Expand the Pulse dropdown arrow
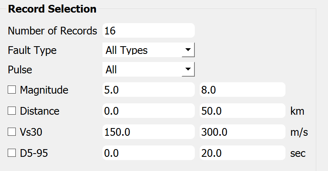This screenshot has width=328, height=171. click(x=188, y=69)
